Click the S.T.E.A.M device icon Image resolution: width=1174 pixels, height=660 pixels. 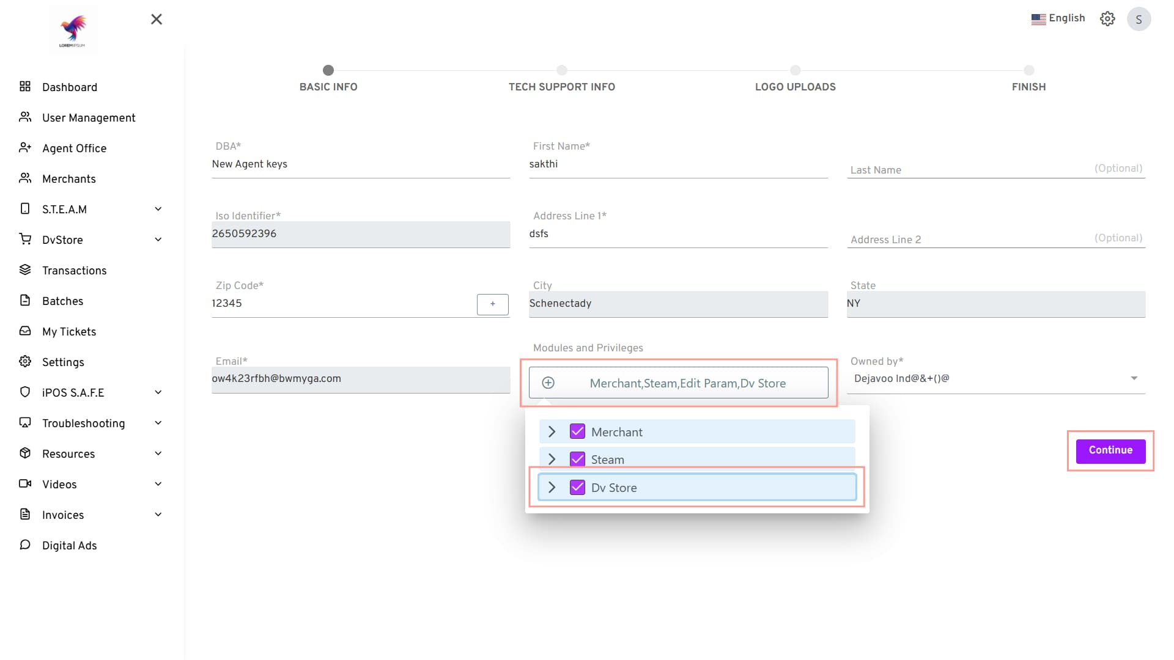click(x=25, y=208)
